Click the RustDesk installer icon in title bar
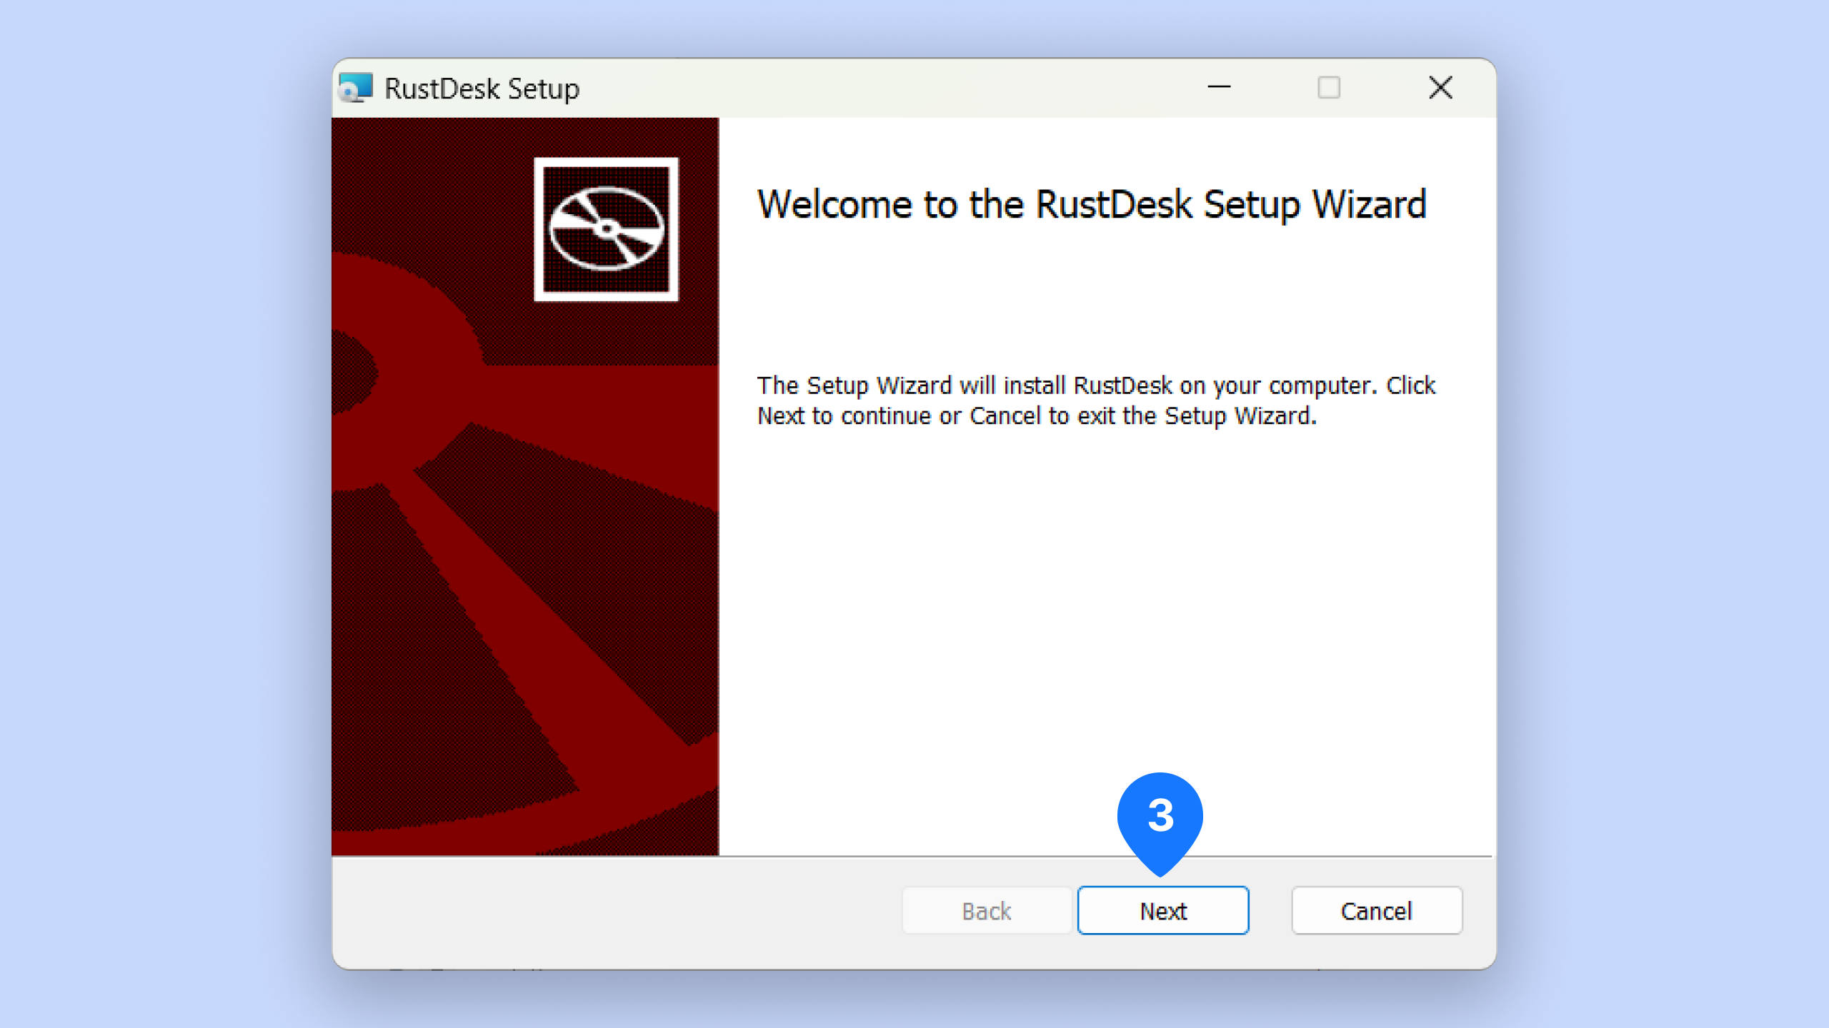The image size is (1829, 1028). [x=356, y=88]
